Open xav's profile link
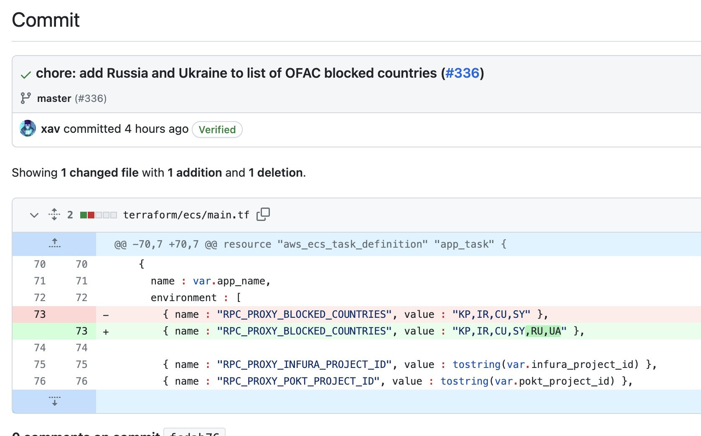Image resolution: width=701 pixels, height=436 pixels. [x=50, y=129]
